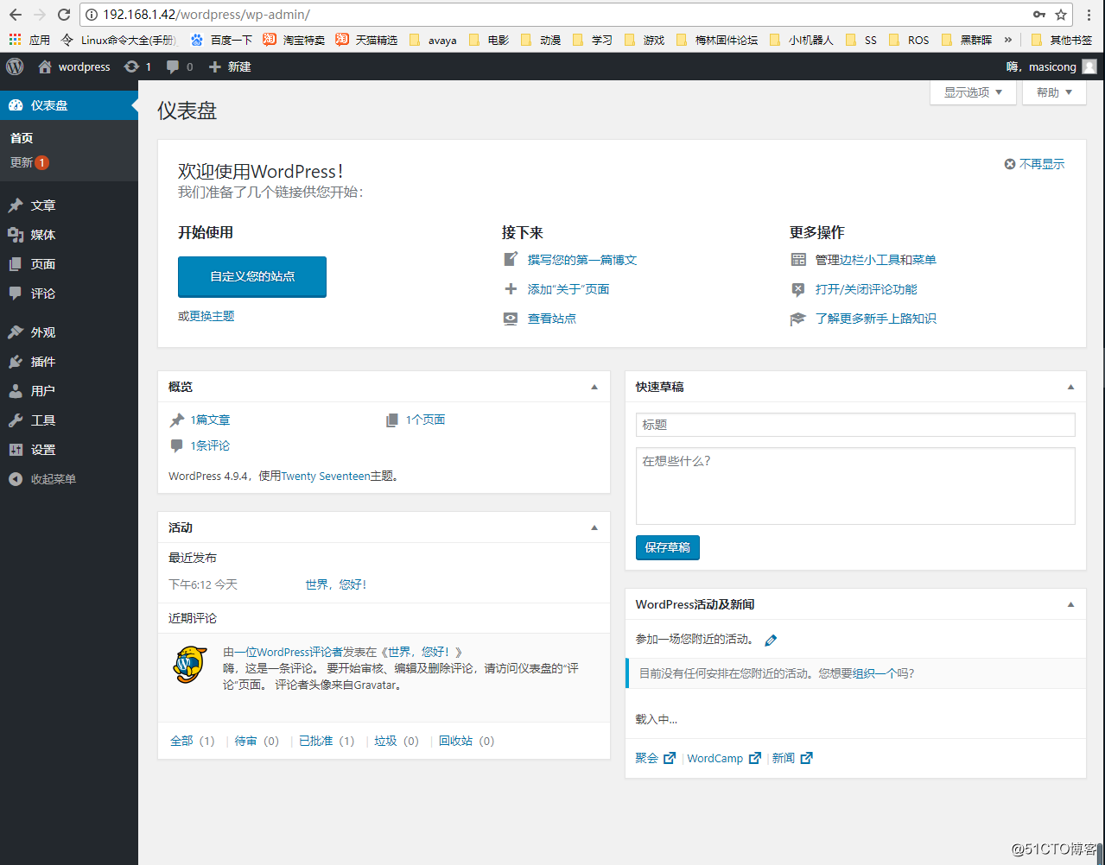
Task: Click 1条评论 link
Action: coord(210,445)
